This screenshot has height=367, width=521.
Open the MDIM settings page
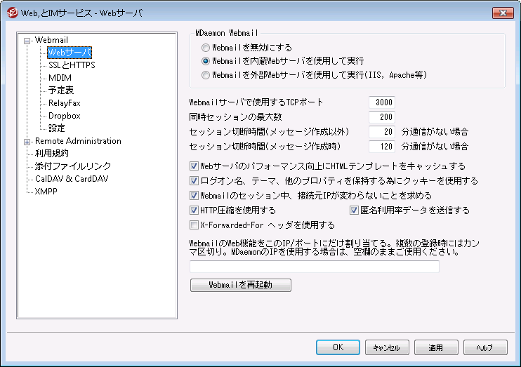click(60, 78)
